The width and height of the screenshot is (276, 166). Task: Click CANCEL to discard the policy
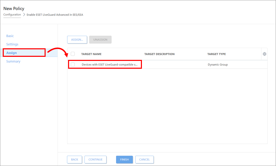[x=144, y=160]
